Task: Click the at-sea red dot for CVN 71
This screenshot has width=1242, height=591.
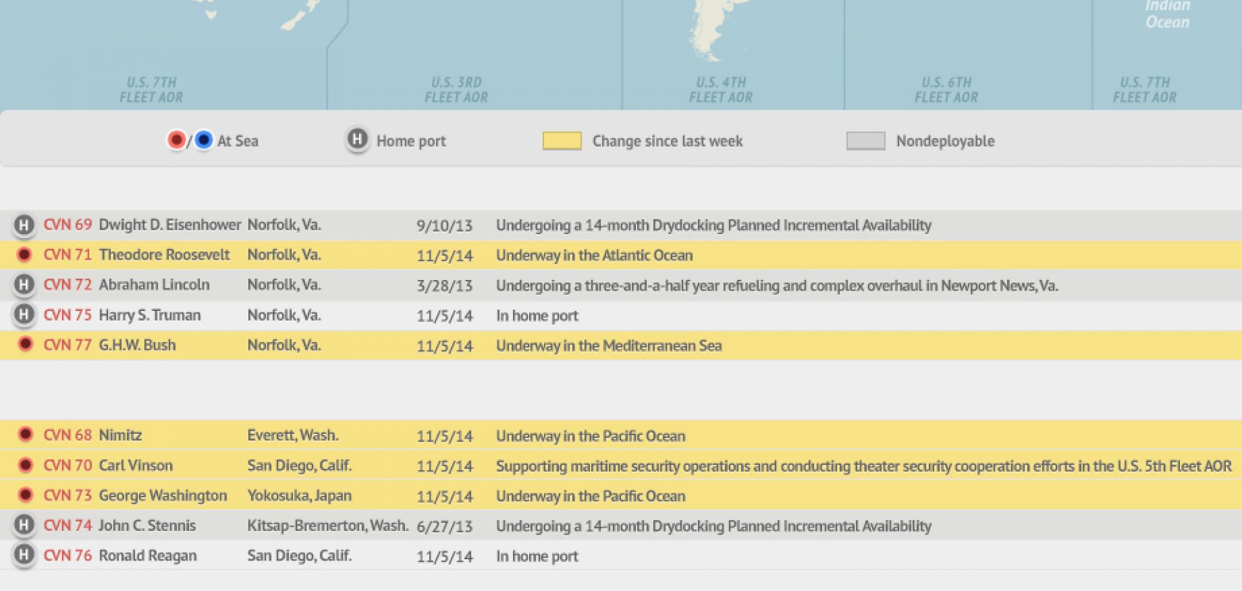Action: pos(25,255)
